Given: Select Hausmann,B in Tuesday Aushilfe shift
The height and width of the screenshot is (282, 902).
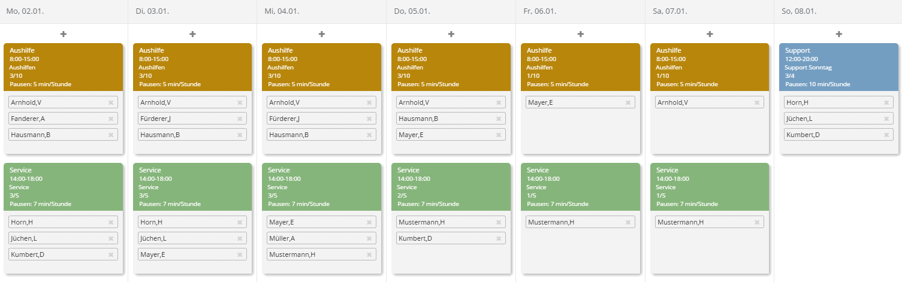Looking at the screenshot, I should pyautogui.click(x=192, y=135).
